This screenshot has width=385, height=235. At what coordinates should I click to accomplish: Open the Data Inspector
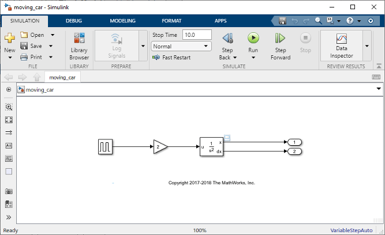point(341,46)
